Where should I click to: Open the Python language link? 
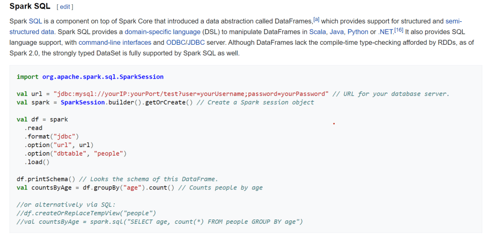pos(358,32)
